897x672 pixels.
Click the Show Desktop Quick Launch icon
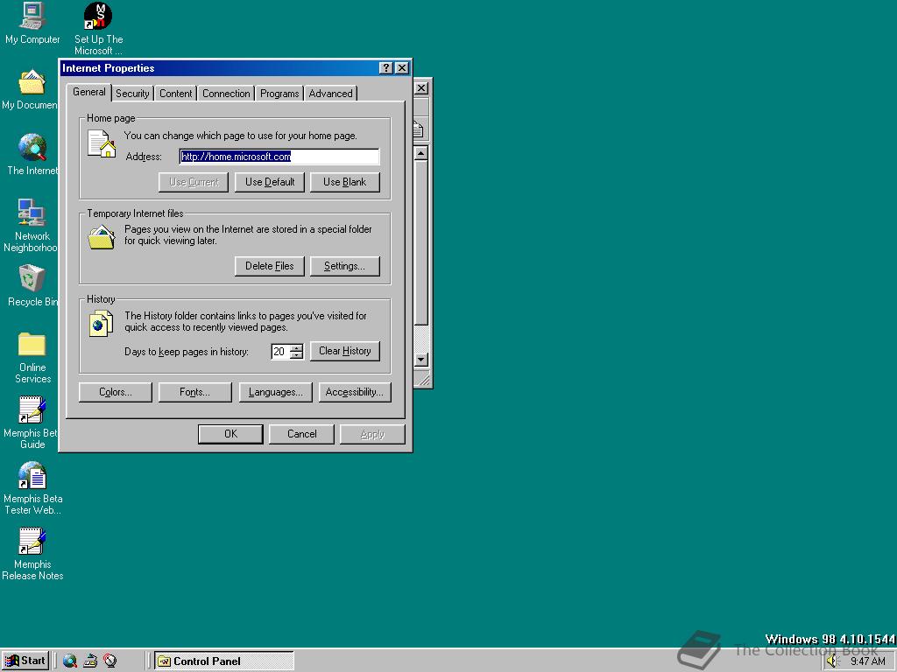90,661
